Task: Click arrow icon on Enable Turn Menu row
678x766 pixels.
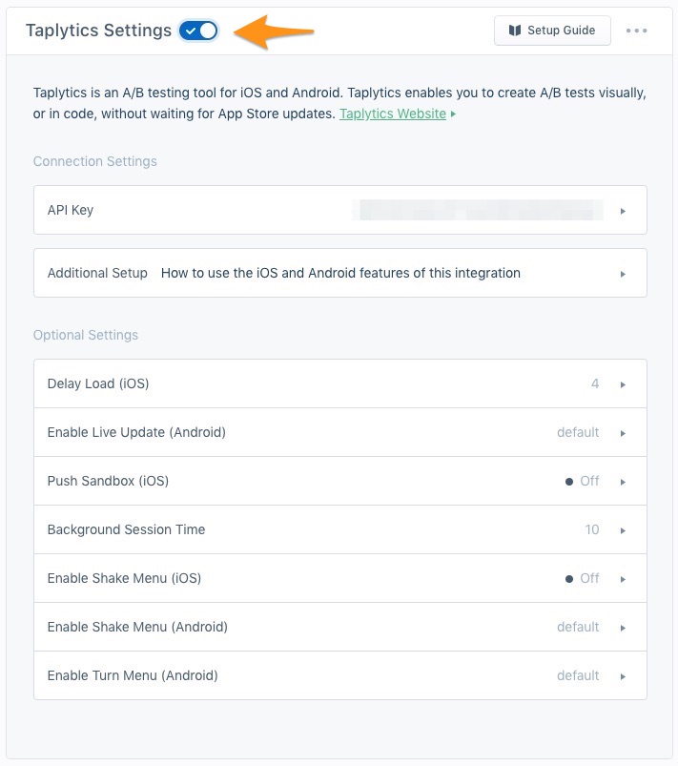Action: (x=623, y=676)
